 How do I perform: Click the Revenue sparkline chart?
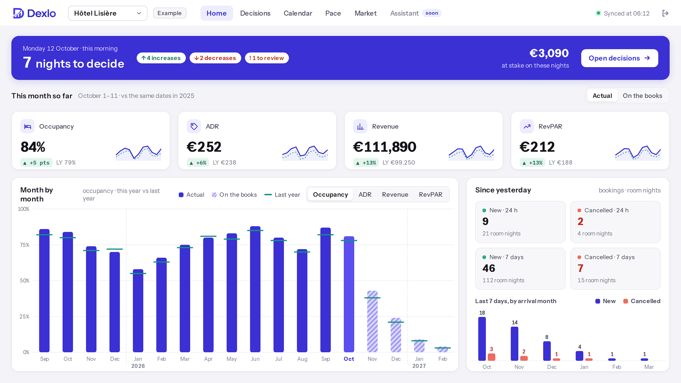click(471, 153)
